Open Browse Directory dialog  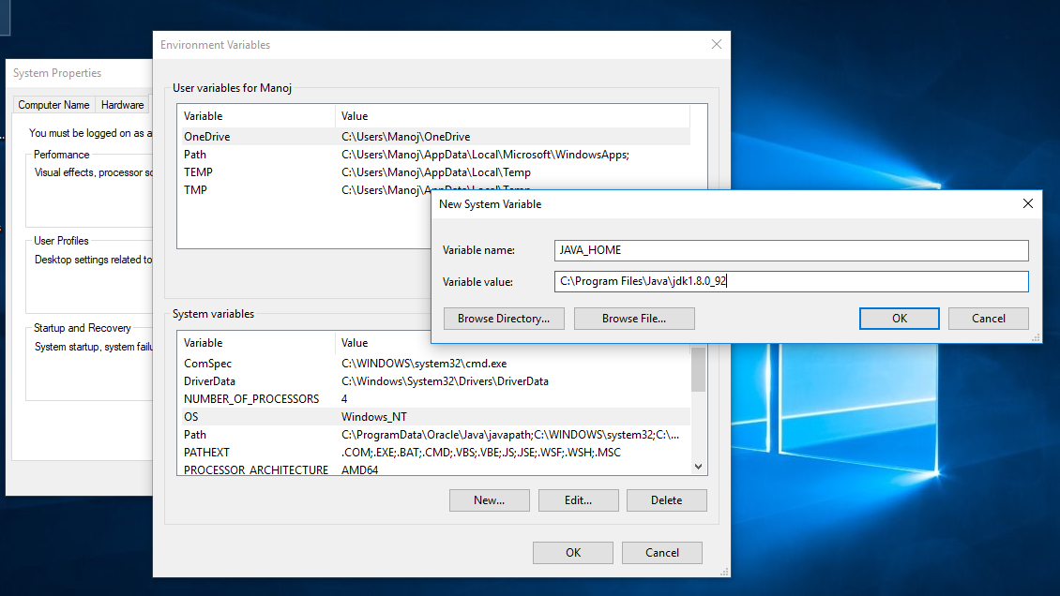[x=504, y=319]
